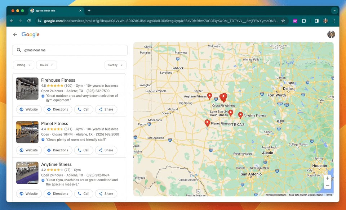
Task: Close the 'gyms near me' tab
Action: 80,10
